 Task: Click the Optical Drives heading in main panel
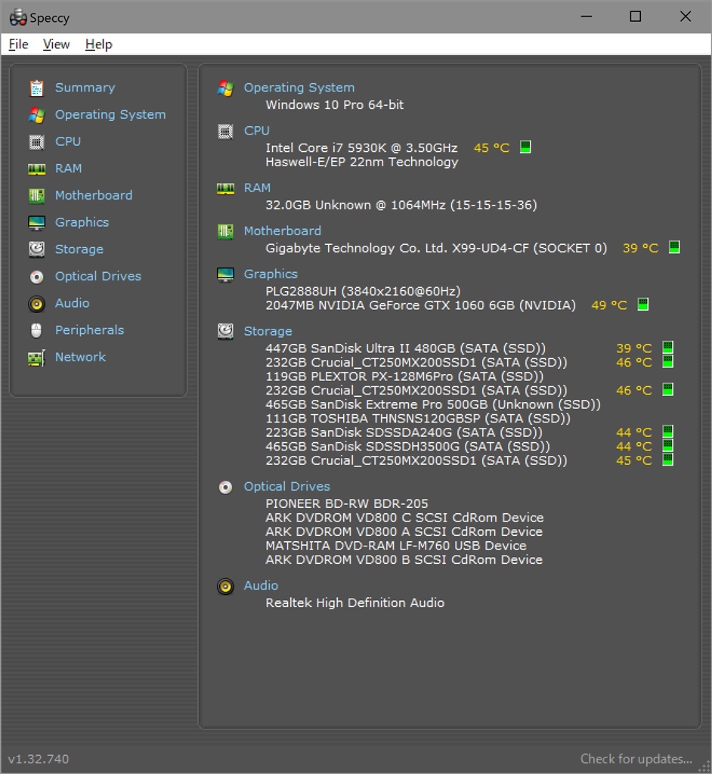point(286,487)
